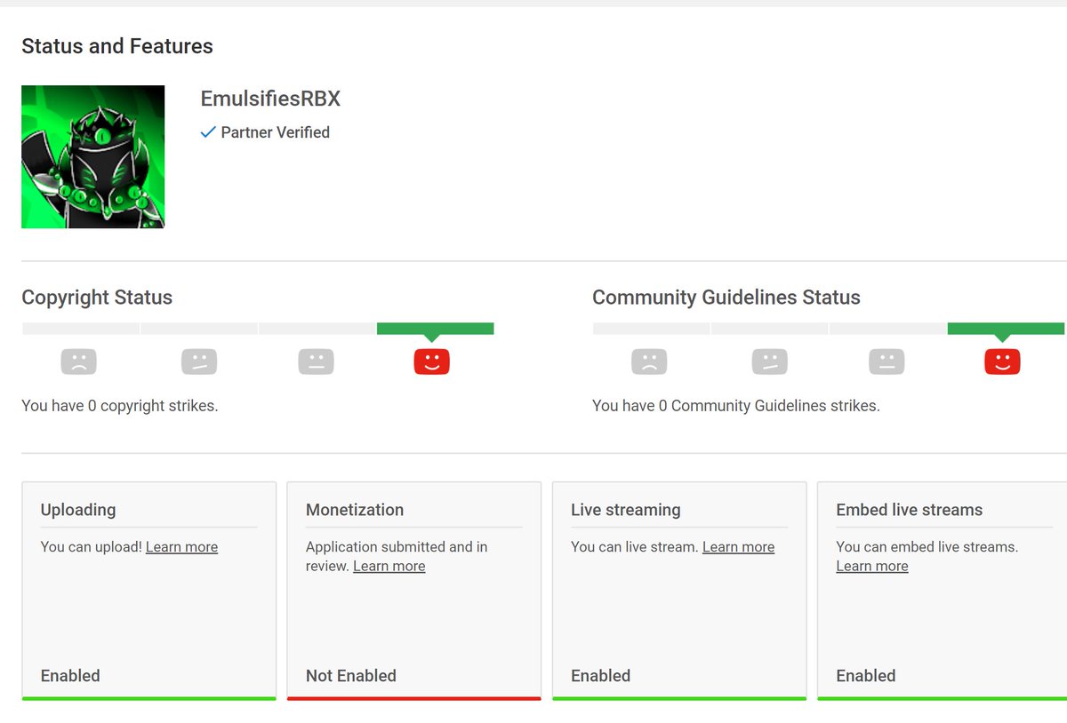Click the Uploading card title

(x=78, y=510)
